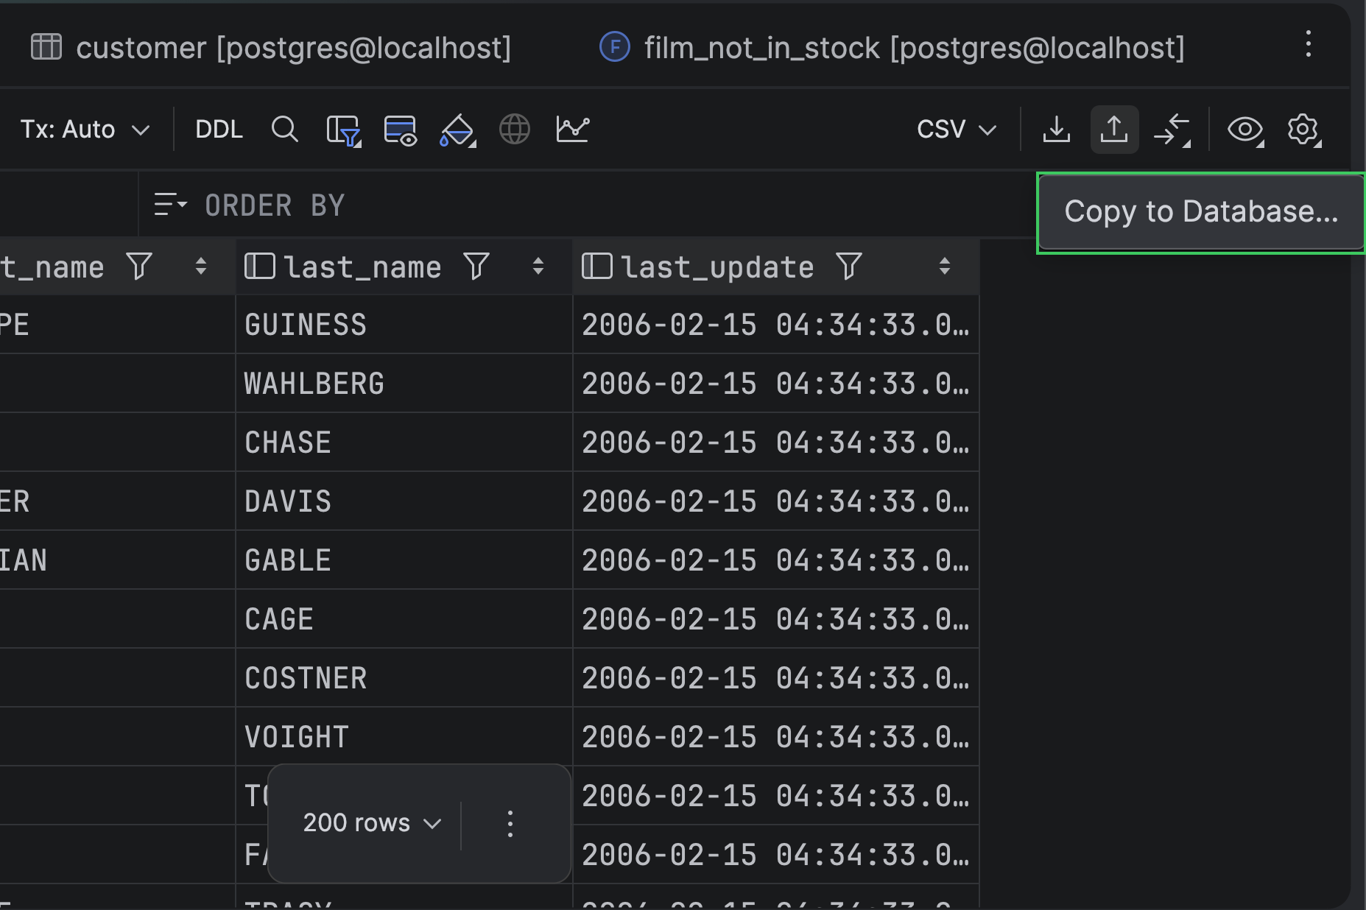Show the chart view icon
This screenshot has width=1366, height=910.
[x=572, y=130]
